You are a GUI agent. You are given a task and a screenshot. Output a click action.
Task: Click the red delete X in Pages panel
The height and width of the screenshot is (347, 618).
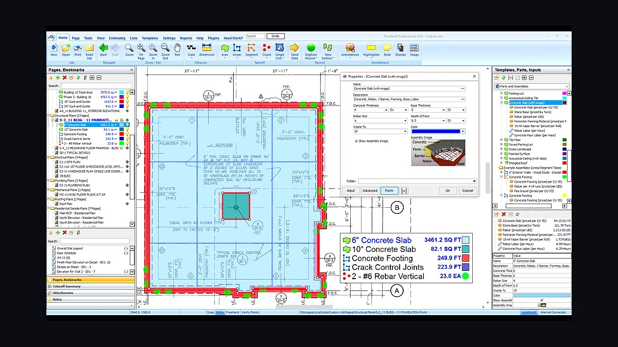click(65, 78)
